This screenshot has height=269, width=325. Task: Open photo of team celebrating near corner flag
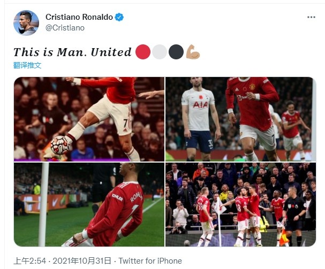click(240, 205)
